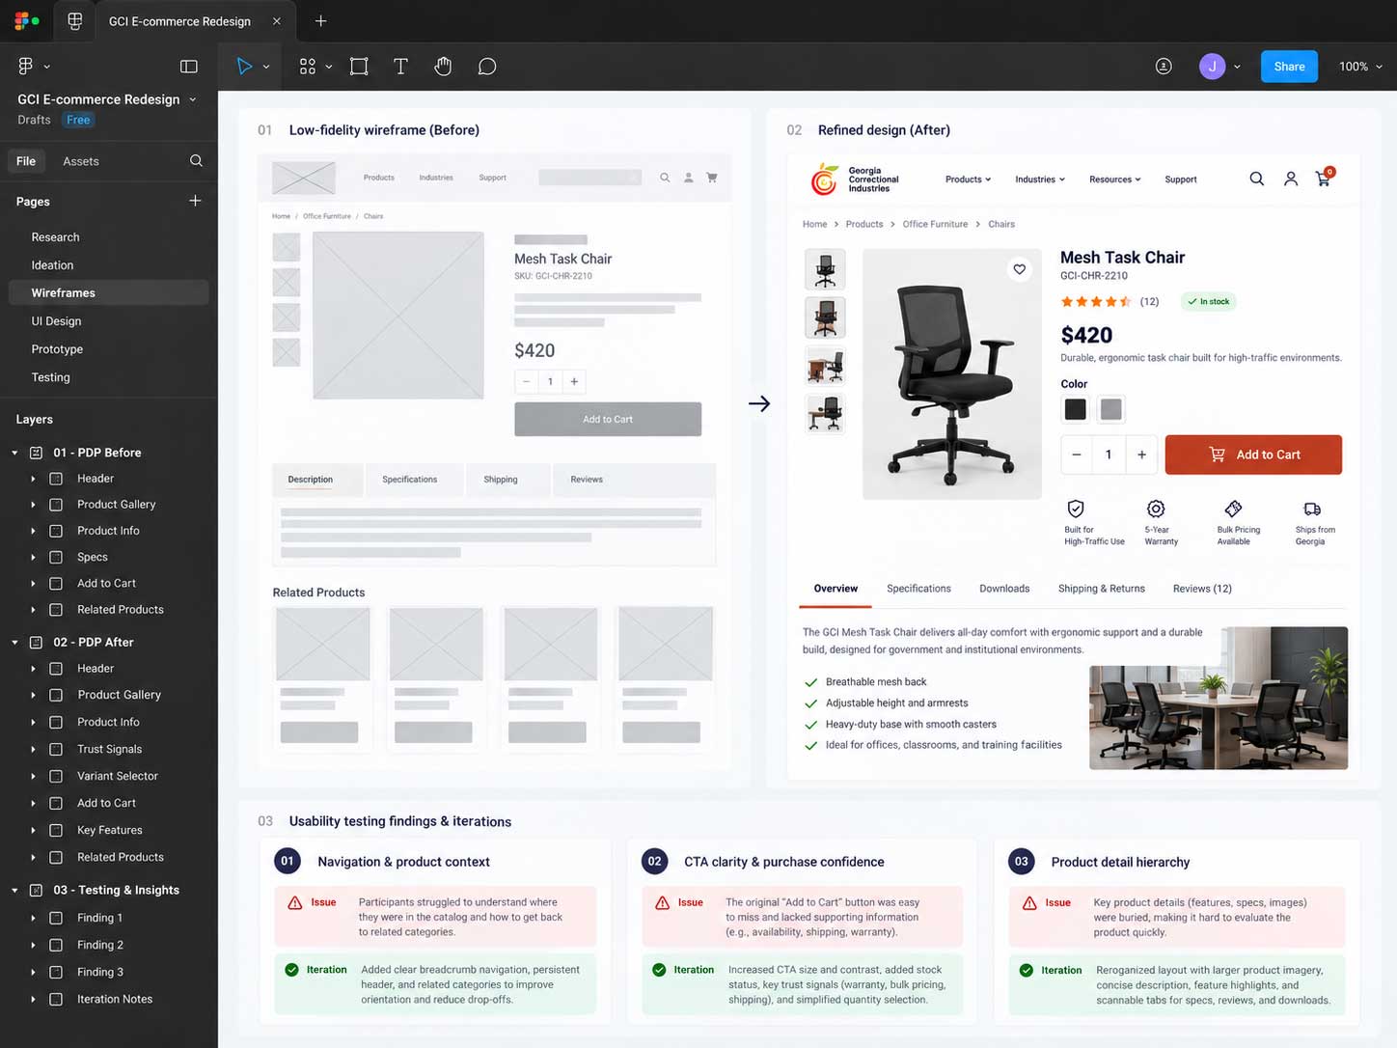Open the multiplayer status icon near avatar
The width and height of the screenshot is (1397, 1048).
[x=1164, y=67]
